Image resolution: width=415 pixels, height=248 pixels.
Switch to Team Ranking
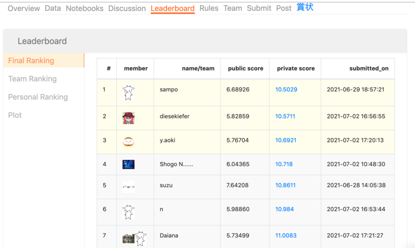pos(32,79)
